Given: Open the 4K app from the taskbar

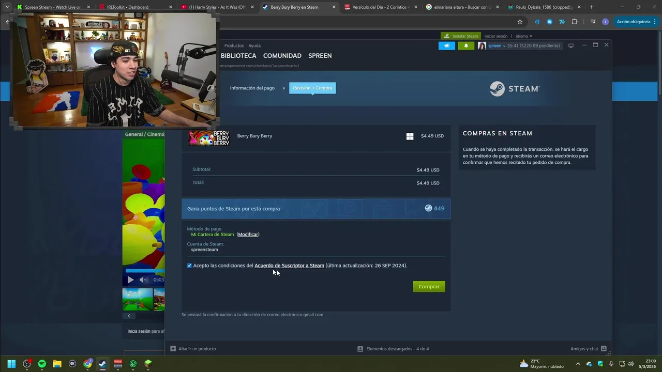Looking at the screenshot, I should tap(72, 364).
